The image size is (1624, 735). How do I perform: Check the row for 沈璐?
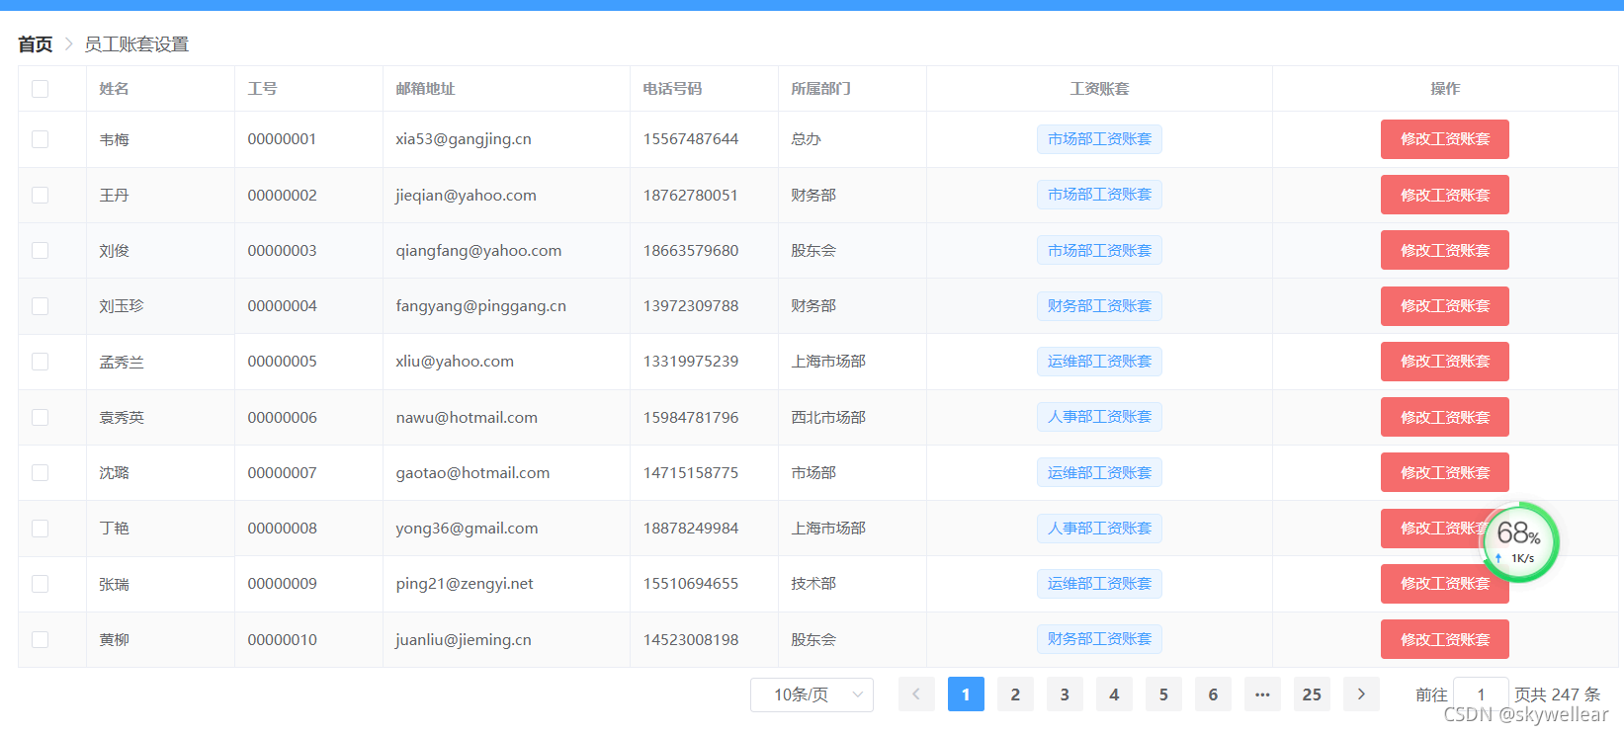point(41,472)
